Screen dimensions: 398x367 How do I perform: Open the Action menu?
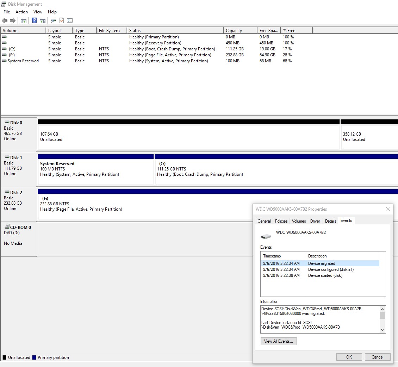(21, 12)
